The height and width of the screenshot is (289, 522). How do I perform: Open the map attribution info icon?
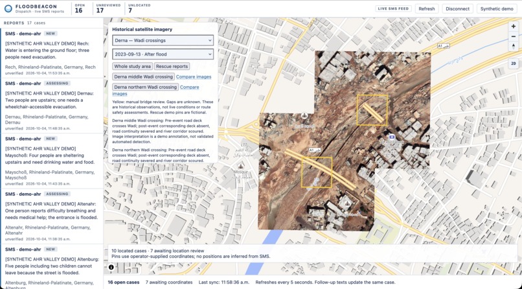coord(111,267)
